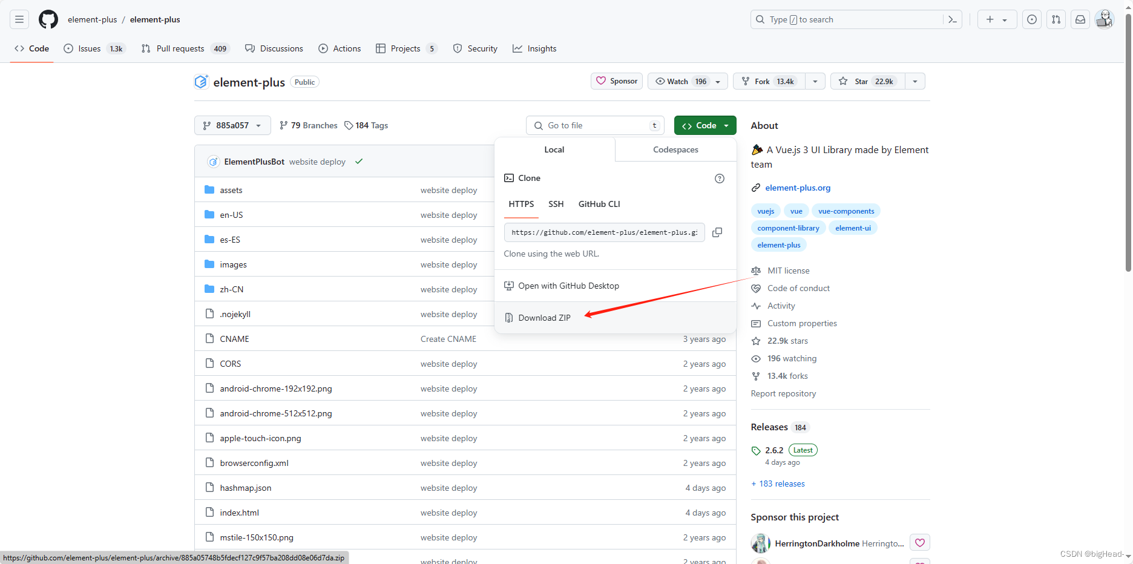The image size is (1133, 564).
Task: Click the Sponsor button
Action: 617,81
